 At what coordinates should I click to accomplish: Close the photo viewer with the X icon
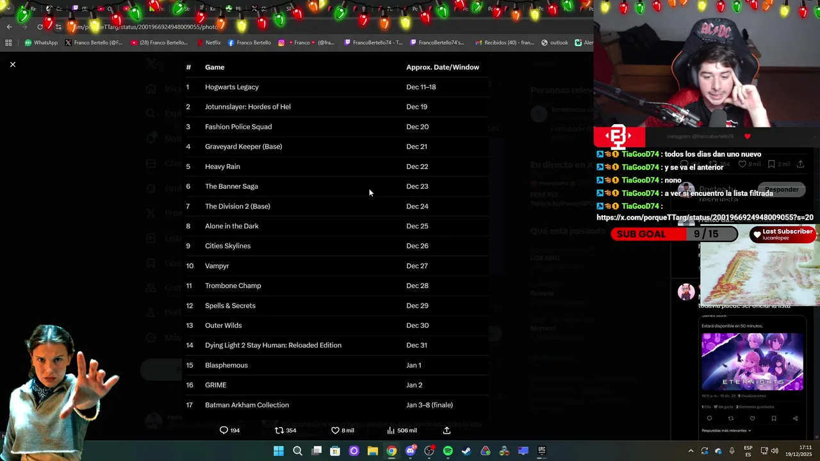(x=12, y=65)
